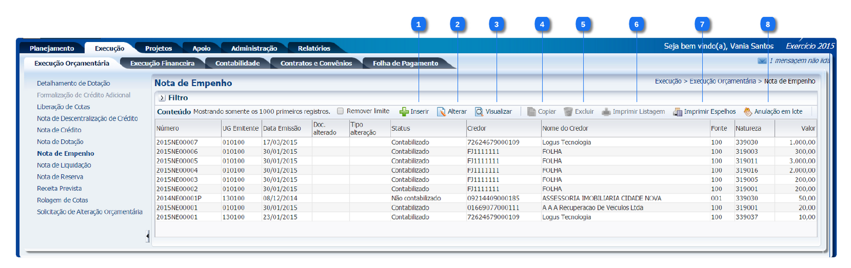The width and height of the screenshot is (851, 268).
Task: Sort table by the Valor column header
Action: [x=808, y=128]
